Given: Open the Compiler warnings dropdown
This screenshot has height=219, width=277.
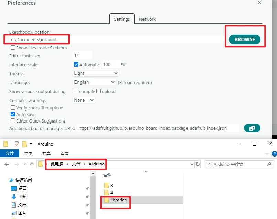Looking at the screenshot, I should pyautogui.click(x=84, y=100).
